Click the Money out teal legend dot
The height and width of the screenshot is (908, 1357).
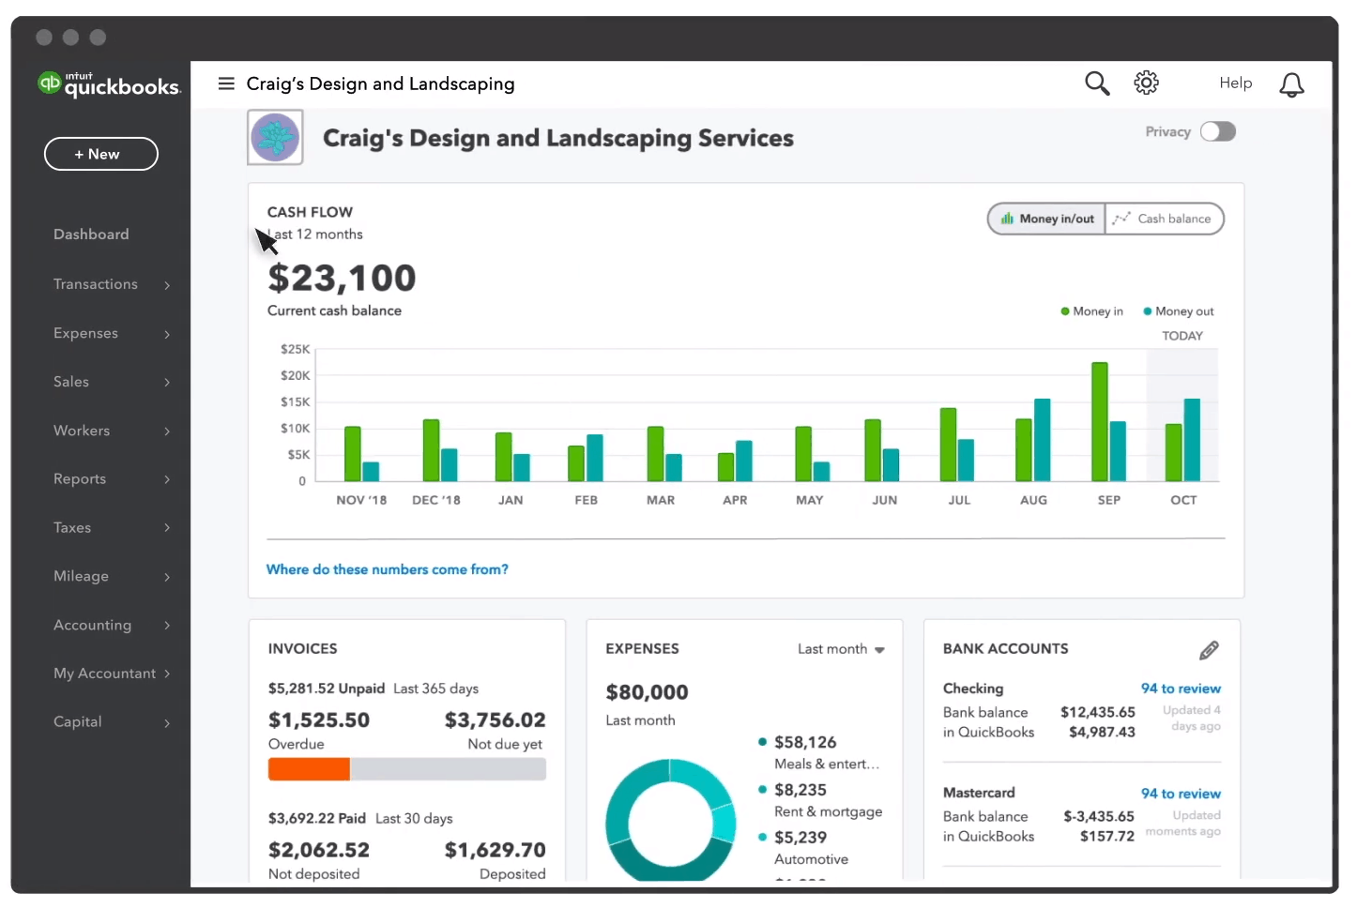click(x=1147, y=311)
